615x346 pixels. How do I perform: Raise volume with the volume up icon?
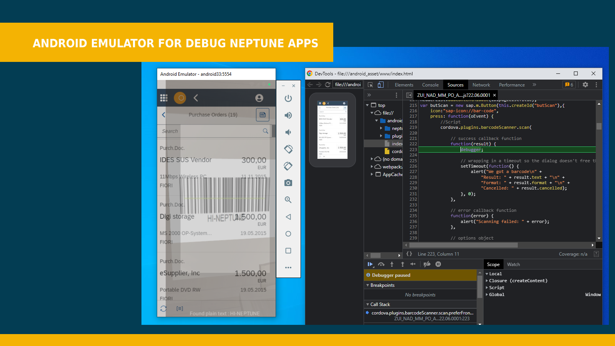click(288, 115)
